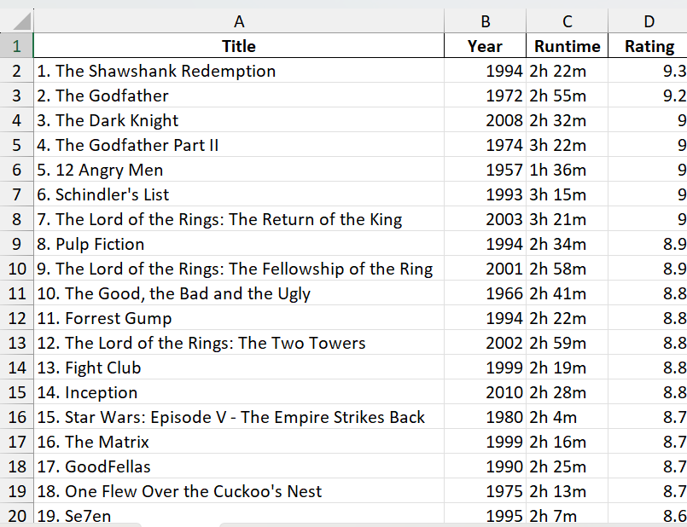Select column A header
687x527 pixels.
point(239,20)
